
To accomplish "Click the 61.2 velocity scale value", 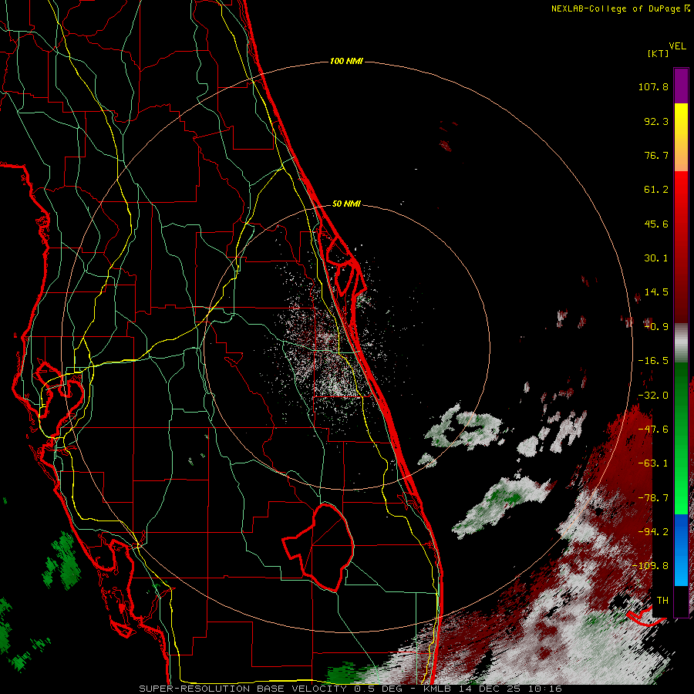I will (656, 190).
